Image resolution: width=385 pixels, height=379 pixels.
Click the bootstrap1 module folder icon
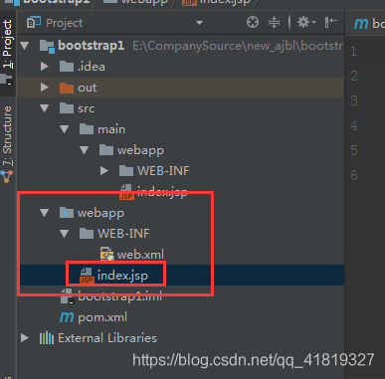tap(47, 46)
